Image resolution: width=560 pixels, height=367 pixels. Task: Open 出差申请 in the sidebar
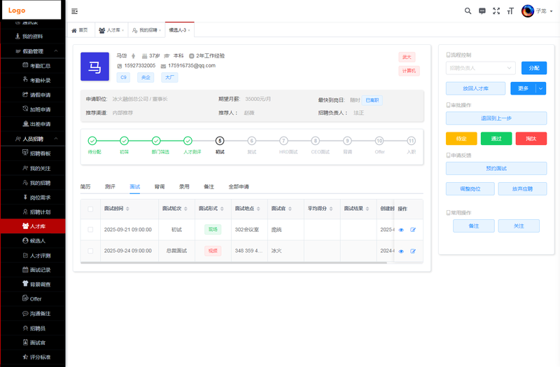pyautogui.click(x=33, y=125)
